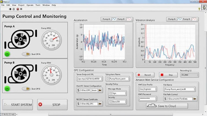Browse folder for File Path Control
This screenshot has width=207, height=116.
tap(195, 99)
